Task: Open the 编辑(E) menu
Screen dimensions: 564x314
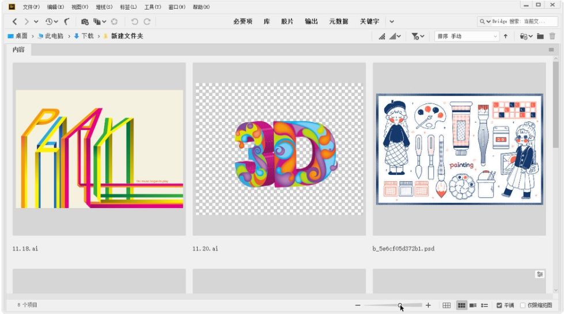Action: tap(55, 7)
